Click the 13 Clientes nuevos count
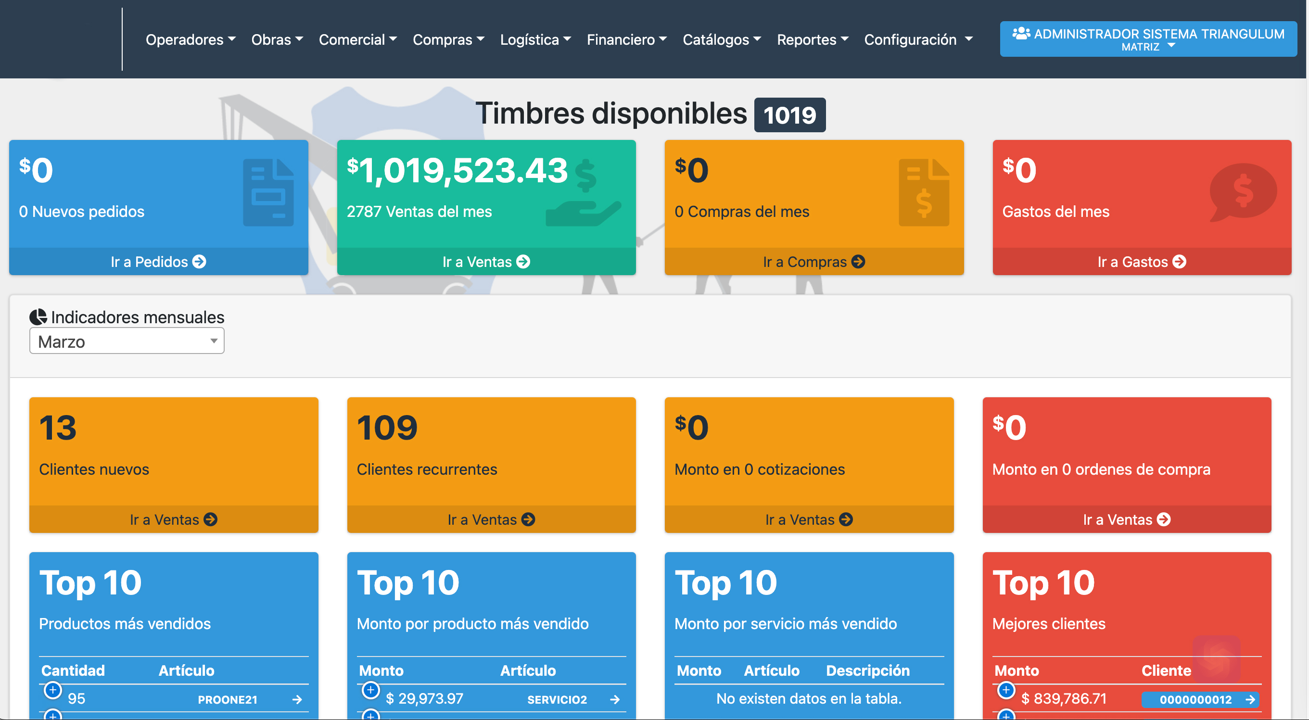The image size is (1309, 720). tap(58, 428)
